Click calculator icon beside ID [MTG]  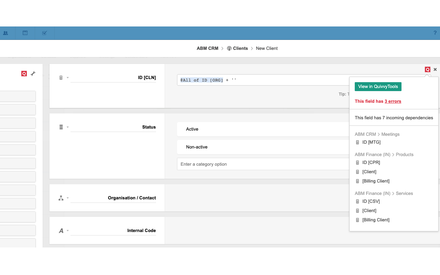[357, 142]
